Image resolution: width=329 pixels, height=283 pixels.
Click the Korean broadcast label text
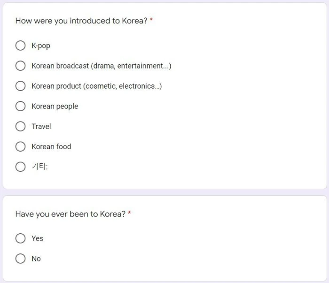coord(102,66)
